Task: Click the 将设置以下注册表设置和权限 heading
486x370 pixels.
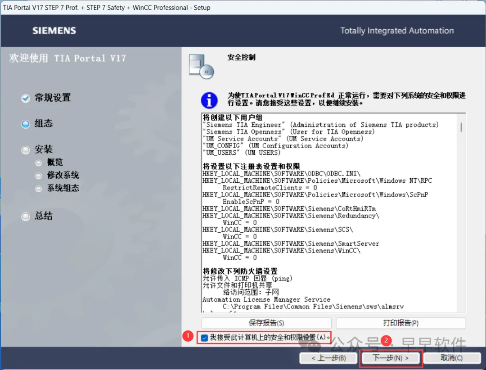Action: click(x=252, y=166)
